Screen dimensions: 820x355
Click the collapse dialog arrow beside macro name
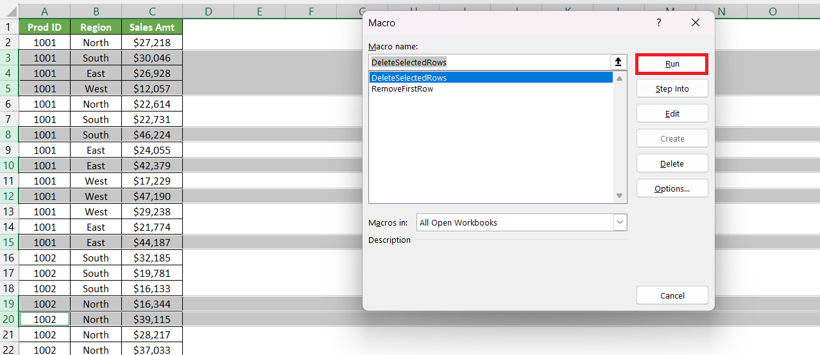[619, 62]
